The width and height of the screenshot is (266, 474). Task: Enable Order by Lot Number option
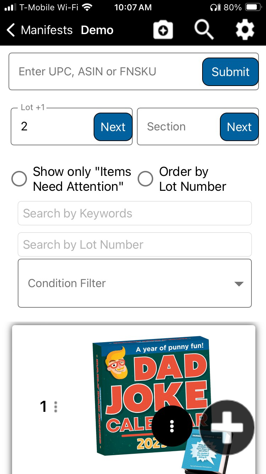tap(145, 179)
